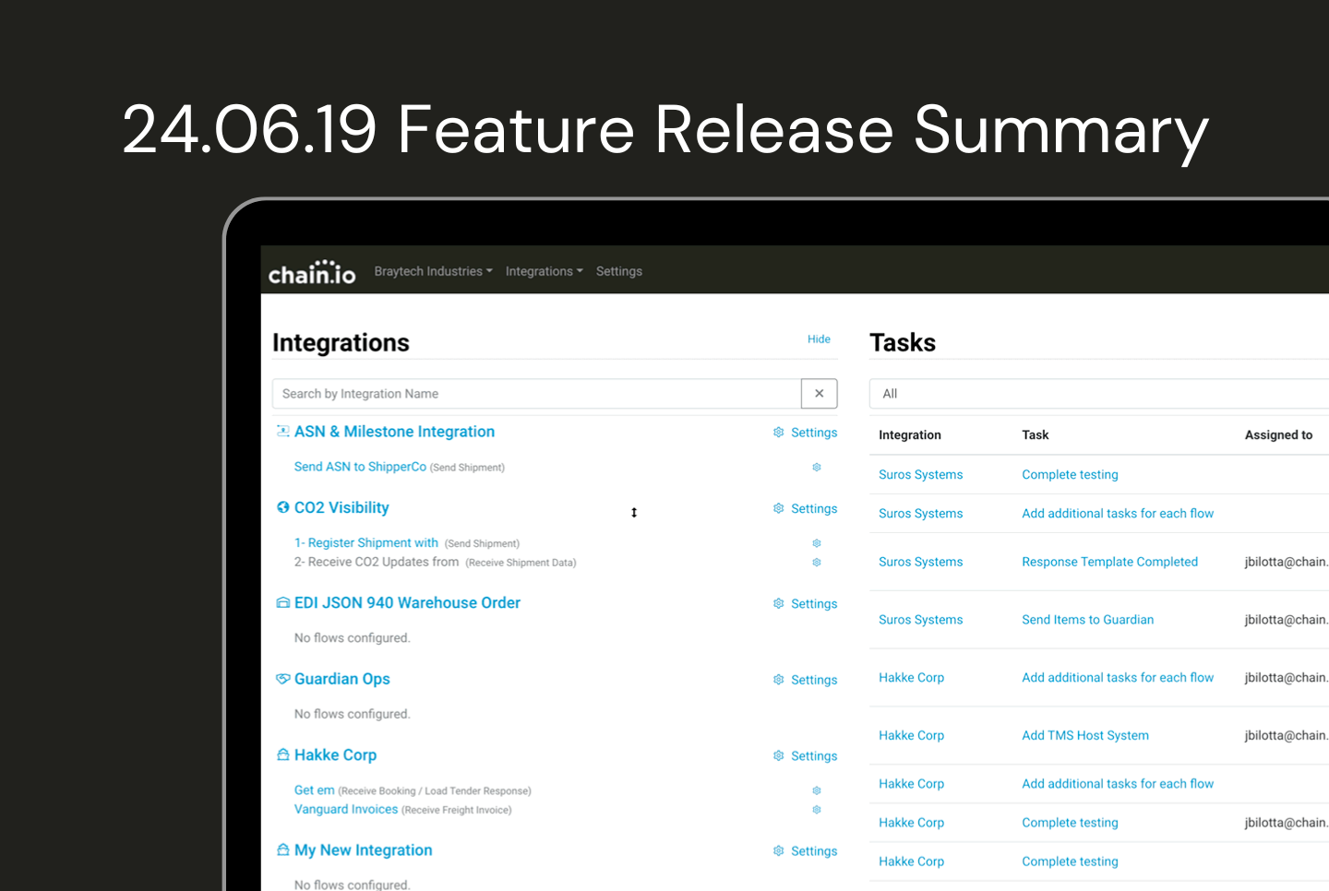Screen dimensions: 1329x891
Task: Click the CO2 Visibility globe icon
Action: [283, 507]
